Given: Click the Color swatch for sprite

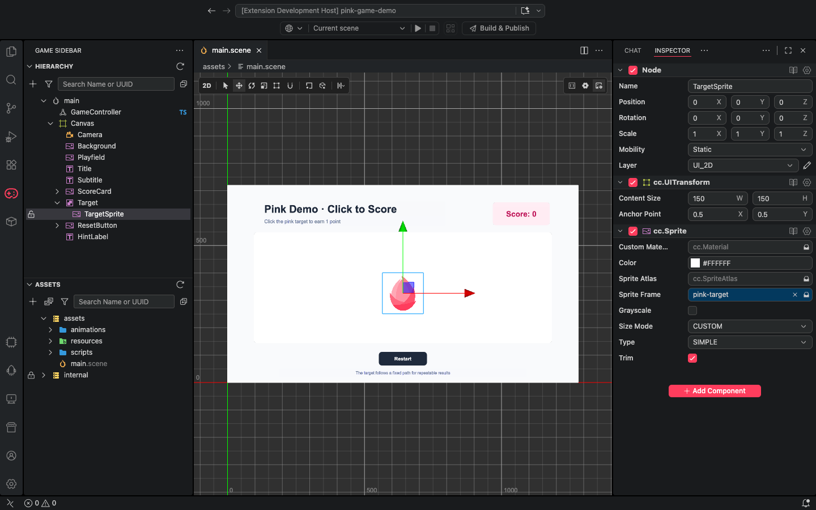Looking at the screenshot, I should 695,263.
